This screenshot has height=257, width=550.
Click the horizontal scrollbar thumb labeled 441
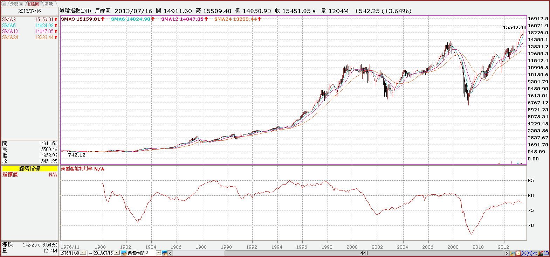[x=364, y=253]
